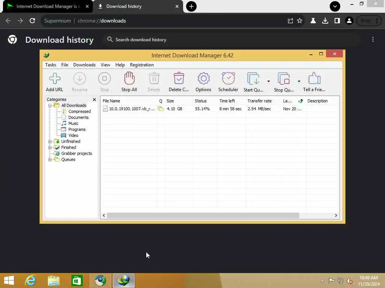Click the Stop All hand icon
The image size is (385, 288).
(x=129, y=78)
